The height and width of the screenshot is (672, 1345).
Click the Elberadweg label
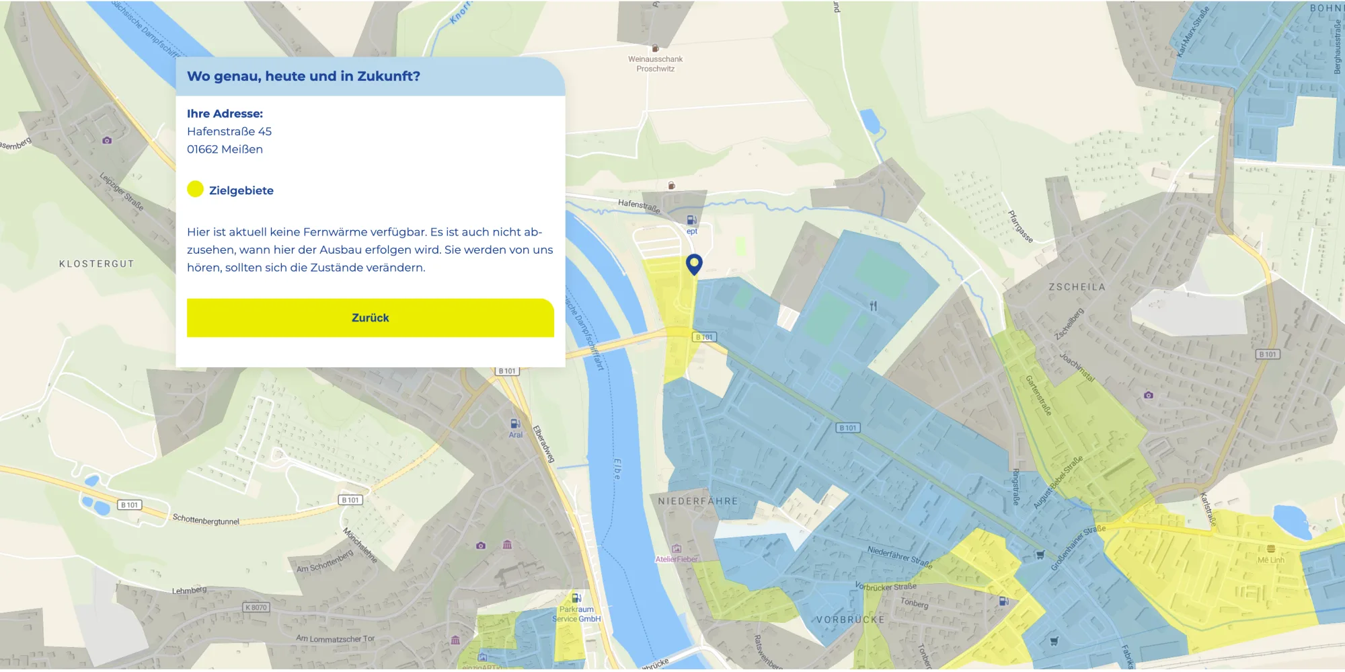pos(543,444)
